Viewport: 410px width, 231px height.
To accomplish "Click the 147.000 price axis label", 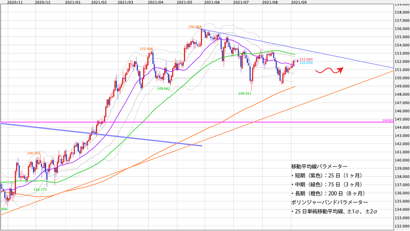I will pos(402,103).
